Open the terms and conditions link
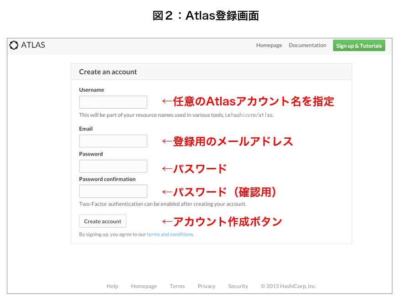 point(170,234)
